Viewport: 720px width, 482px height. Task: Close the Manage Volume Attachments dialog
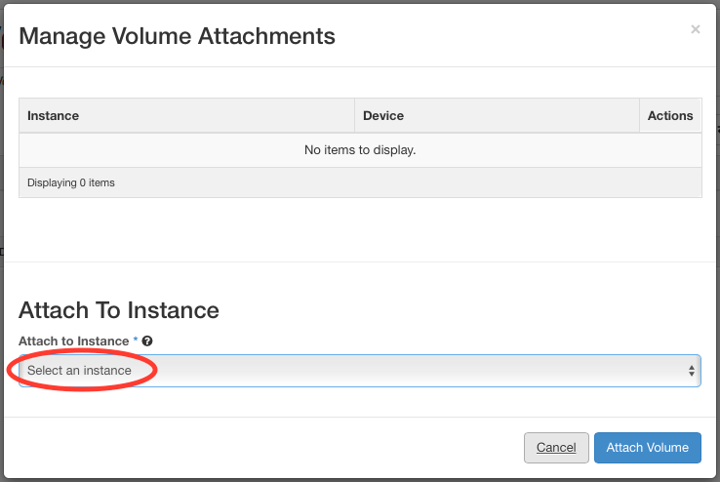[x=695, y=29]
